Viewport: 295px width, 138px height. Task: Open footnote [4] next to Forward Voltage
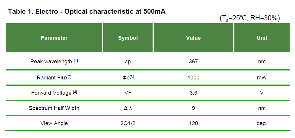[x=75, y=92]
